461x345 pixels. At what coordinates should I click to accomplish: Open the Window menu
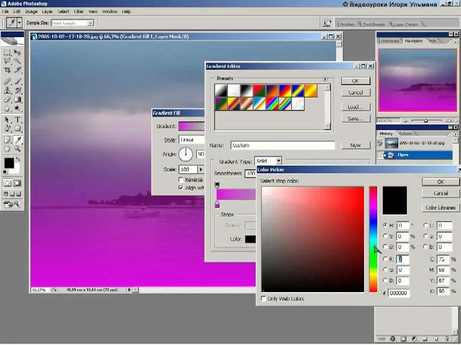(x=109, y=11)
